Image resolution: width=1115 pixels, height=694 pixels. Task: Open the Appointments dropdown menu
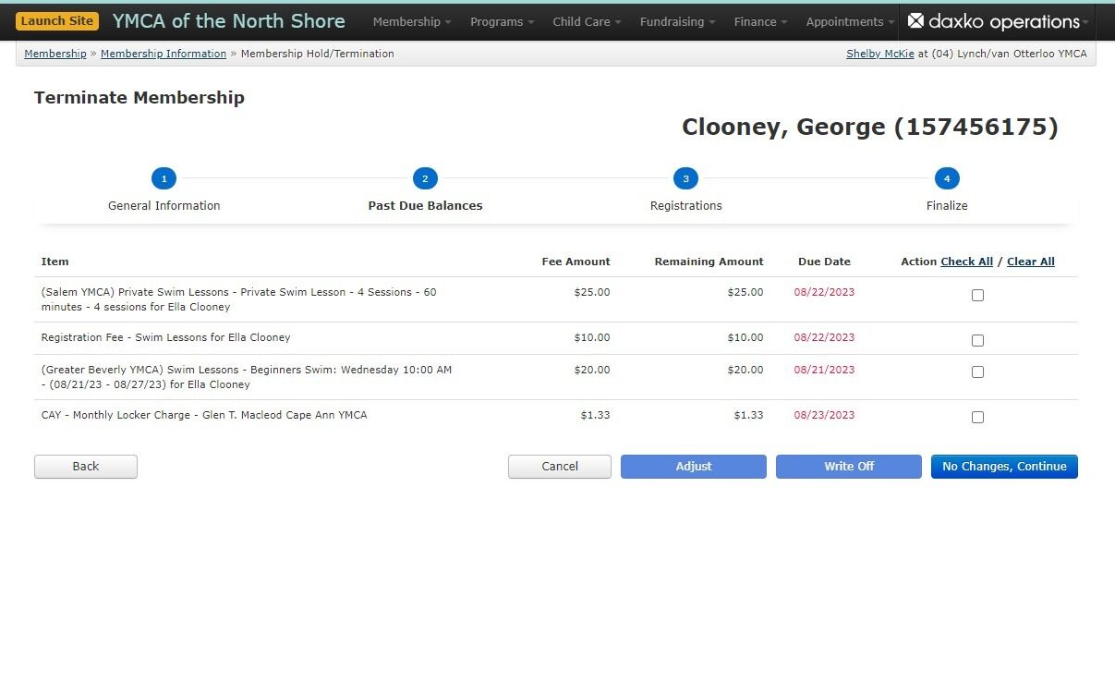(x=850, y=21)
